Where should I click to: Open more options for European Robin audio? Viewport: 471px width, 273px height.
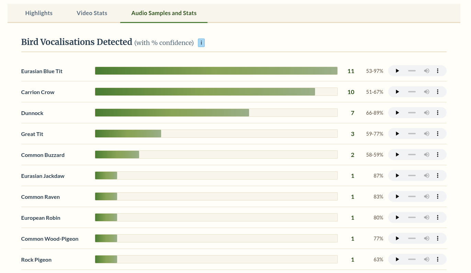[438, 217]
